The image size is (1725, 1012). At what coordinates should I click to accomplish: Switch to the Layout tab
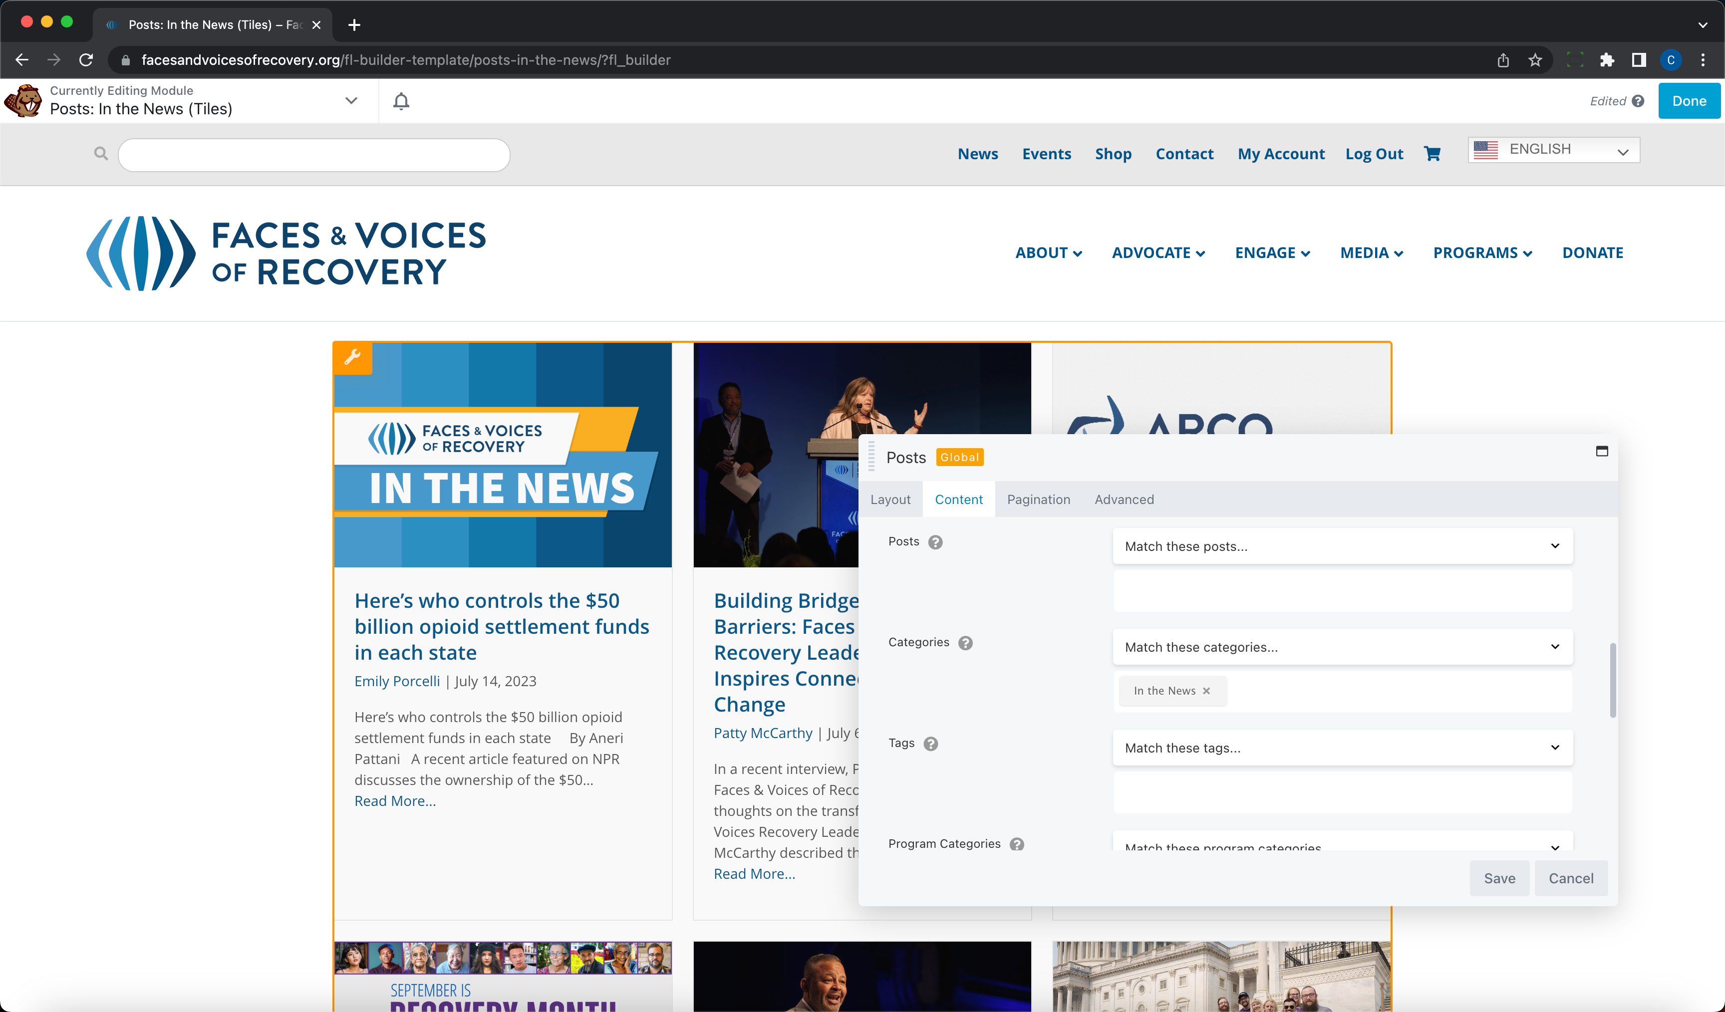coord(890,500)
